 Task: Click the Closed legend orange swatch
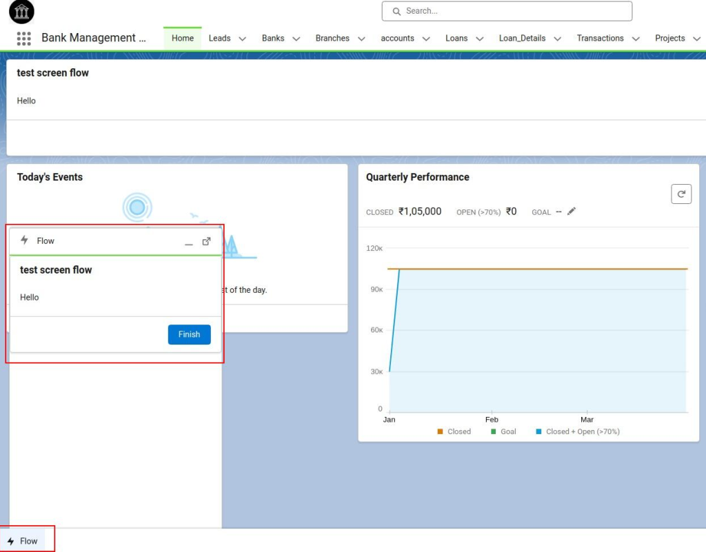(x=440, y=431)
